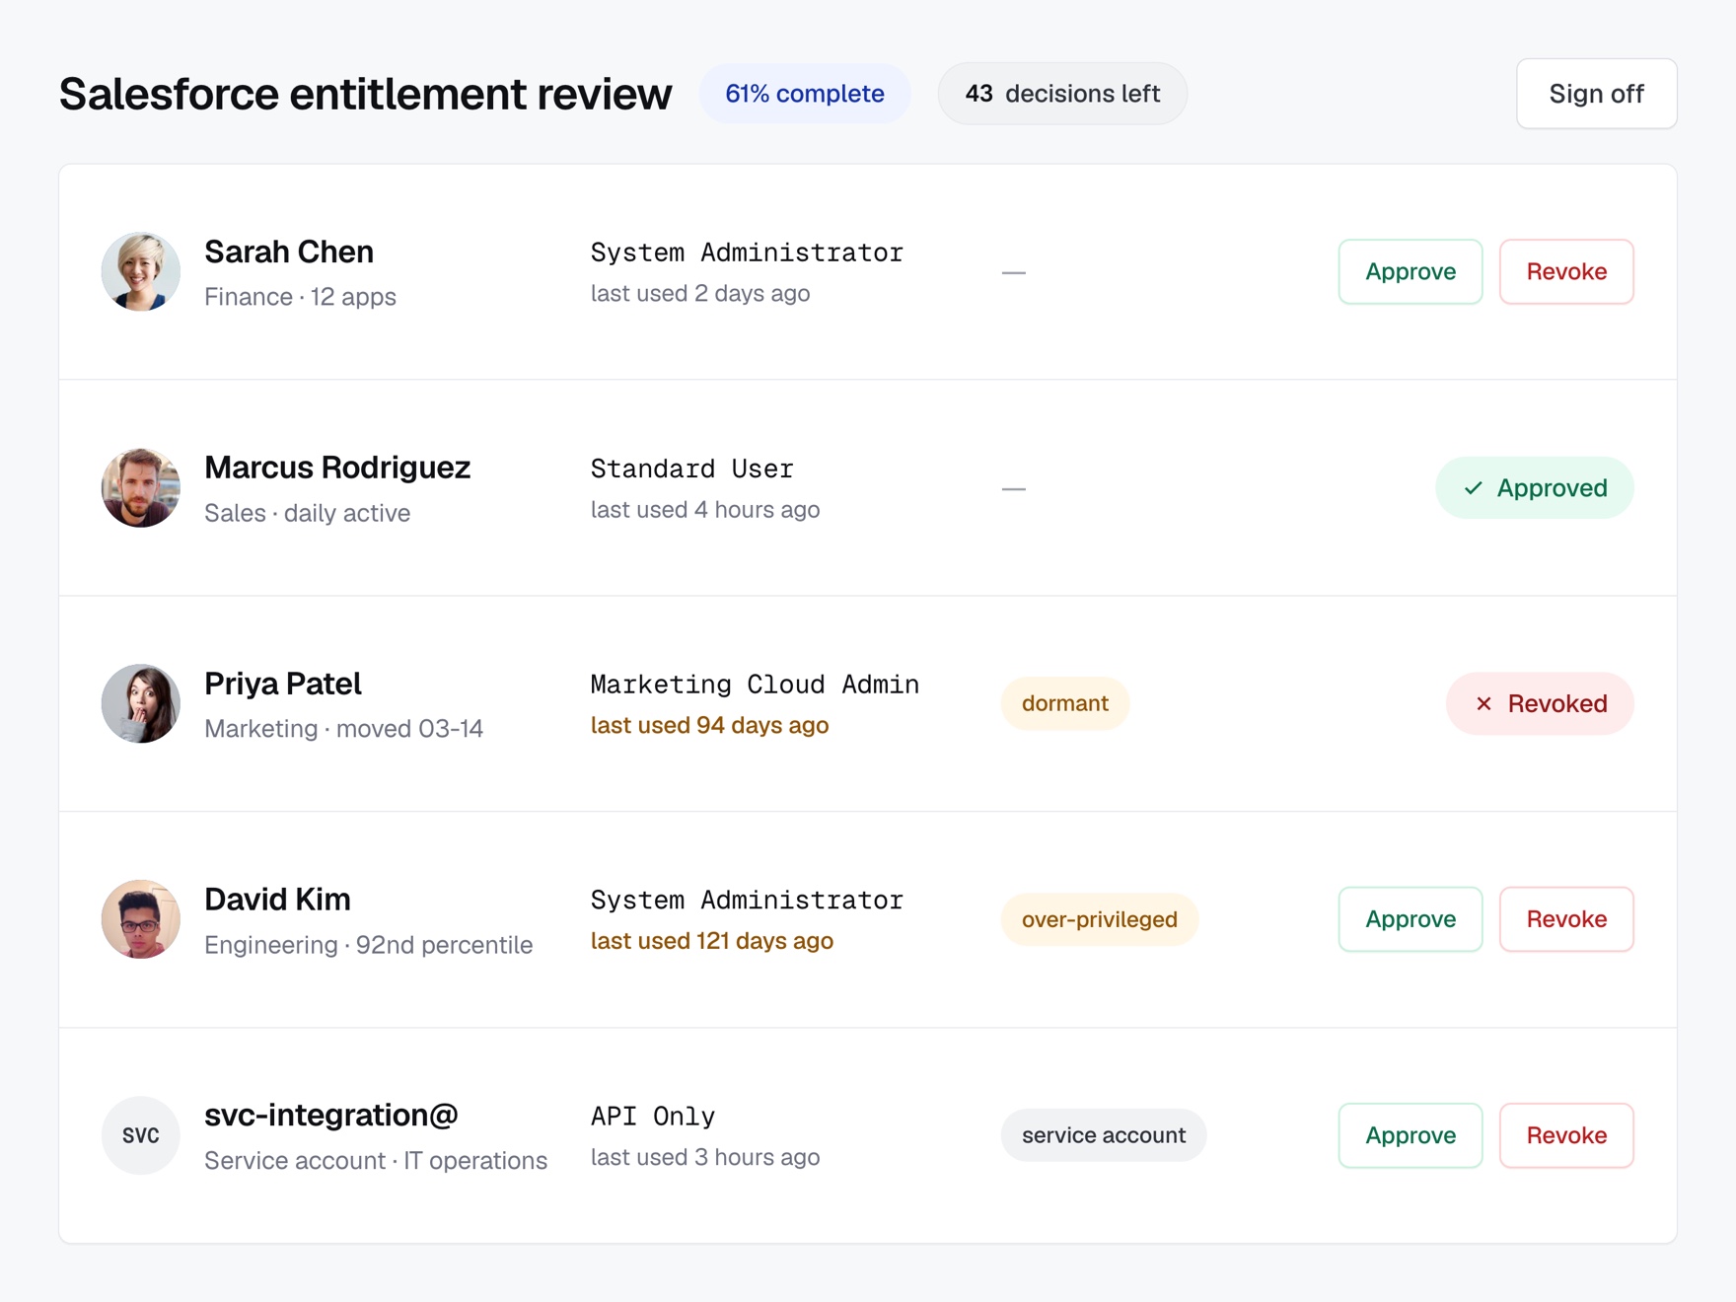The image size is (1736, 1302).
Task: Open David Kim's avatar photo
Action: 141,919
